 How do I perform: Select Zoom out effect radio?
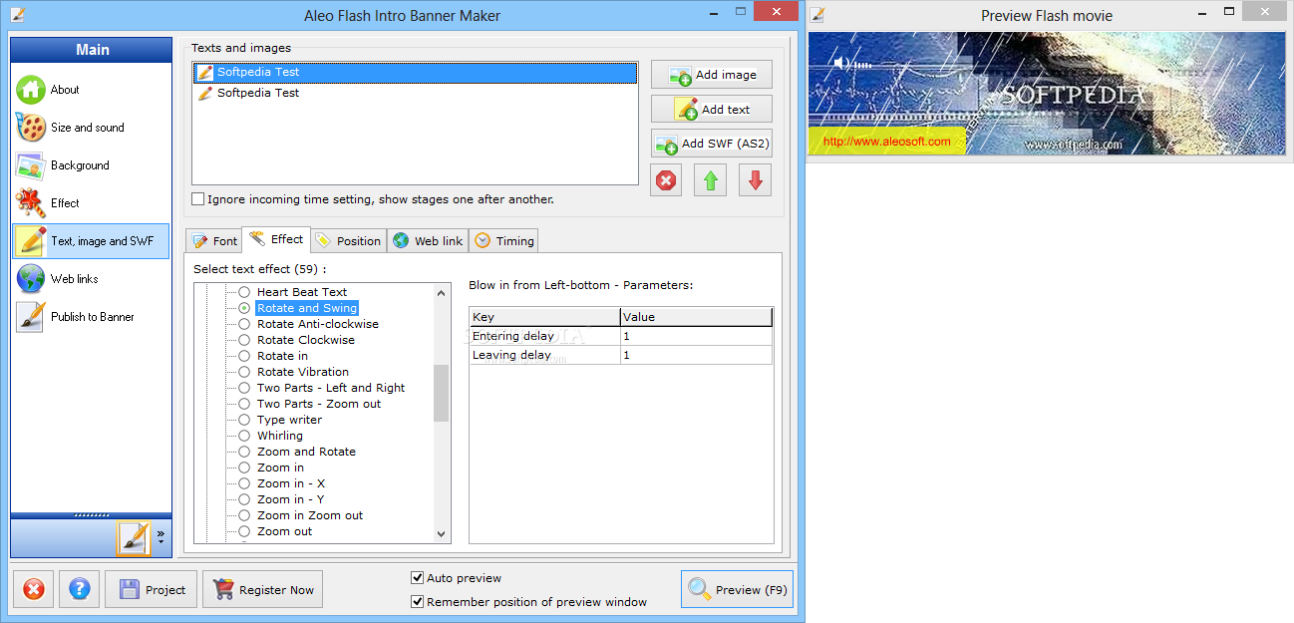(244, 531)
